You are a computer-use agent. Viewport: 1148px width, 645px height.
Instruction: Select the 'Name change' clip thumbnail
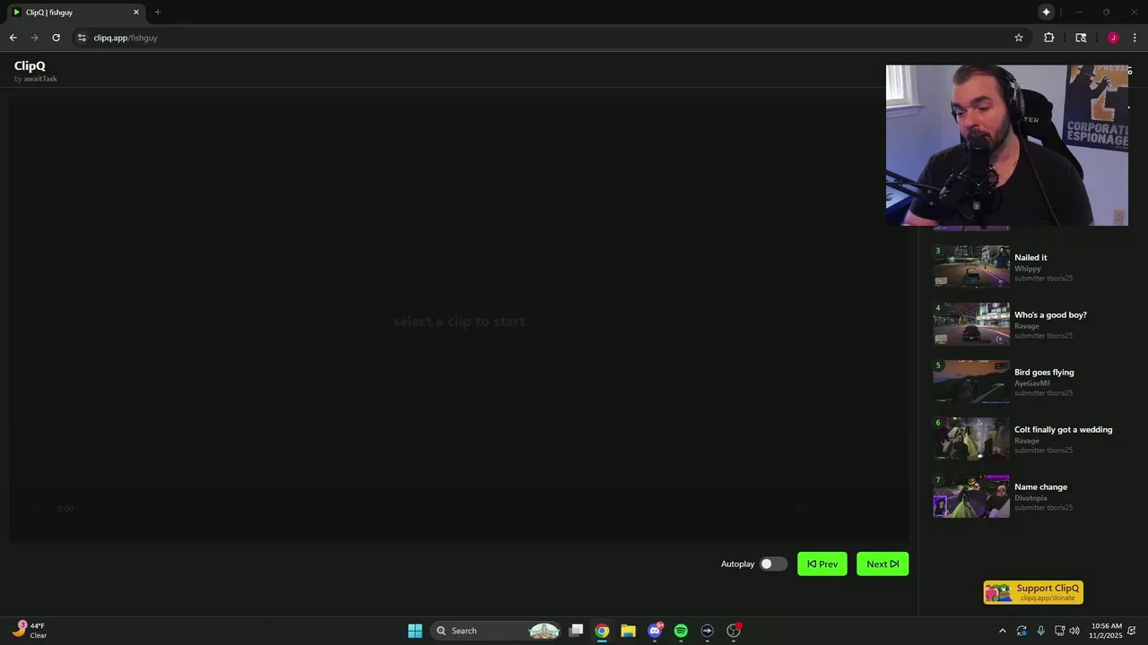[x=971, y=496]
